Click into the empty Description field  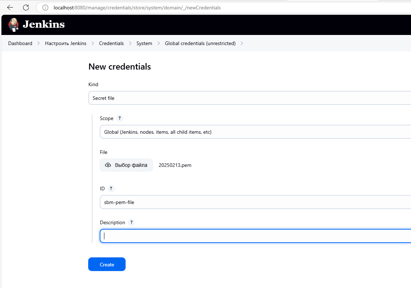[x=254, y=236]
